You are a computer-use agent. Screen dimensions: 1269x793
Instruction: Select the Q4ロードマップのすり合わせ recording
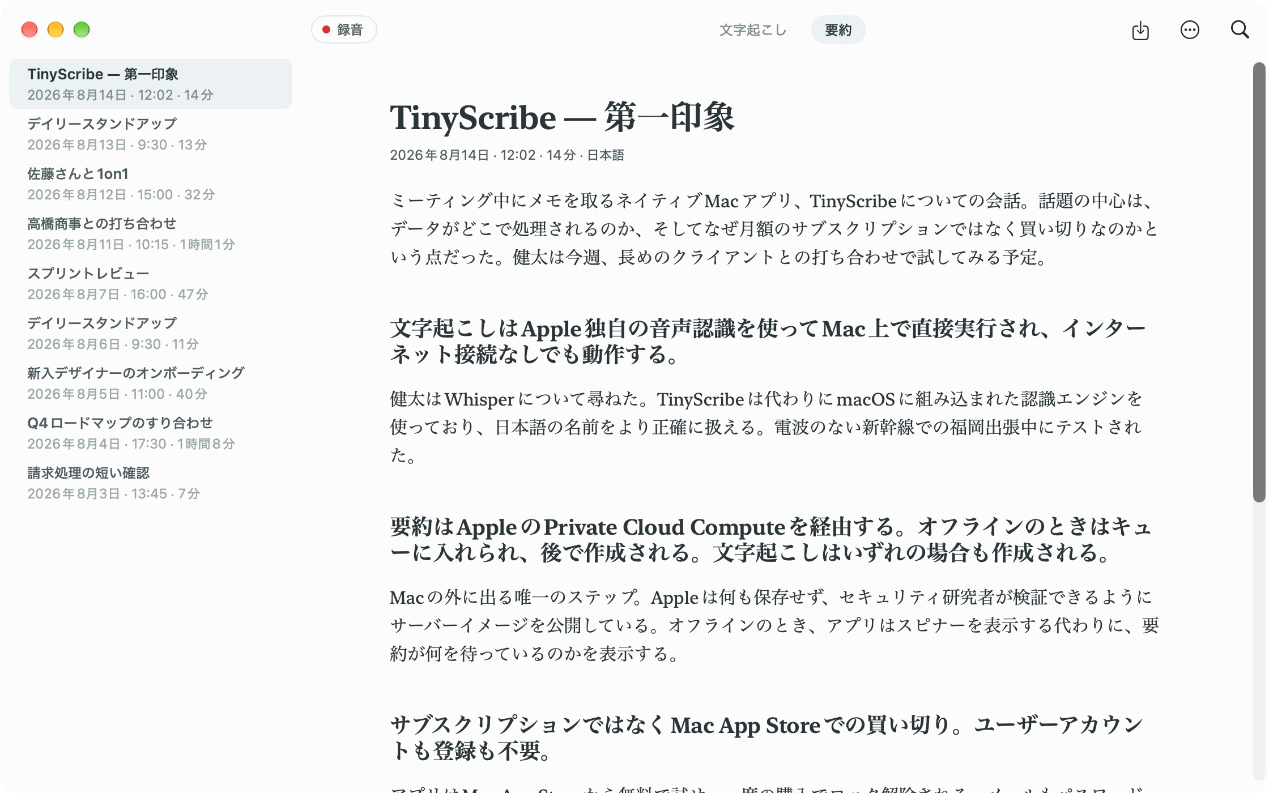[x=151, y=433]
